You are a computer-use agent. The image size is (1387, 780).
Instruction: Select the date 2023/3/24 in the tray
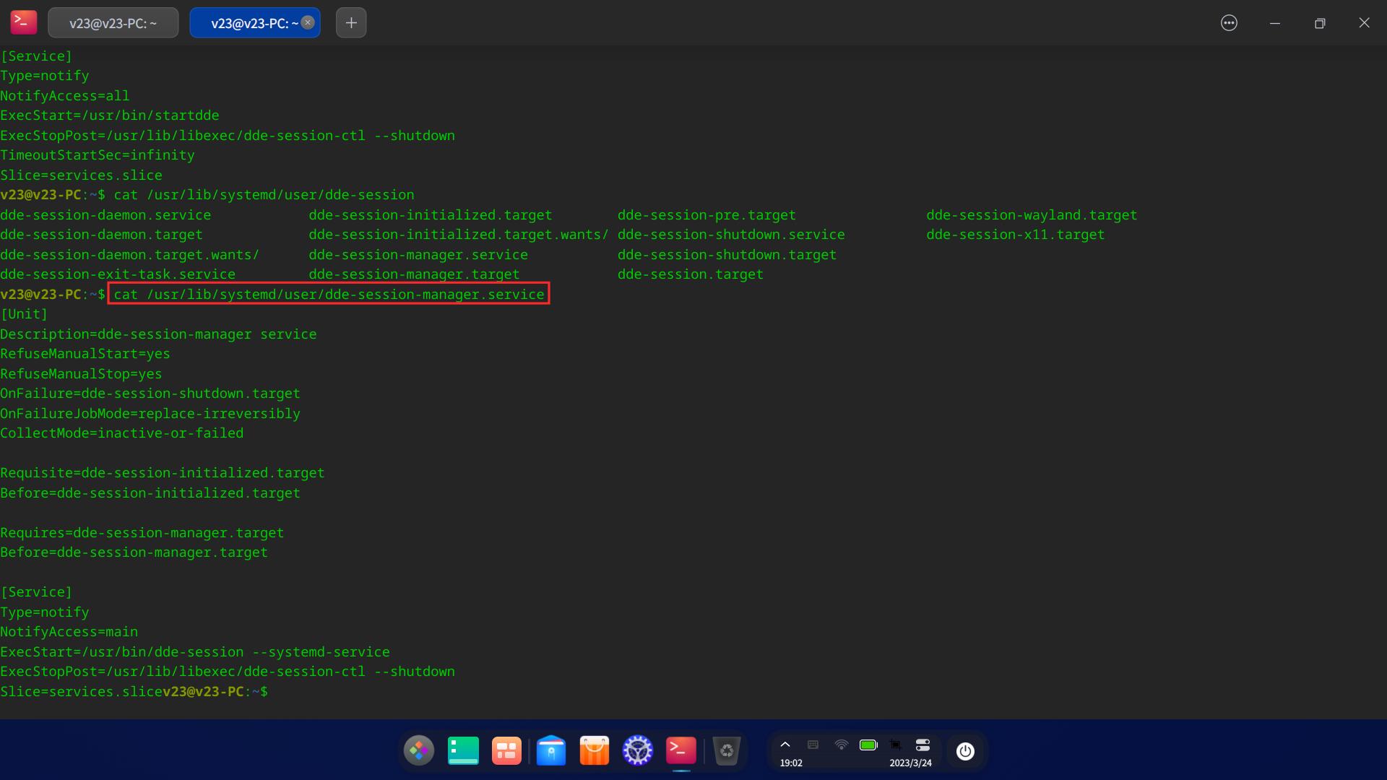coord(911,763)
